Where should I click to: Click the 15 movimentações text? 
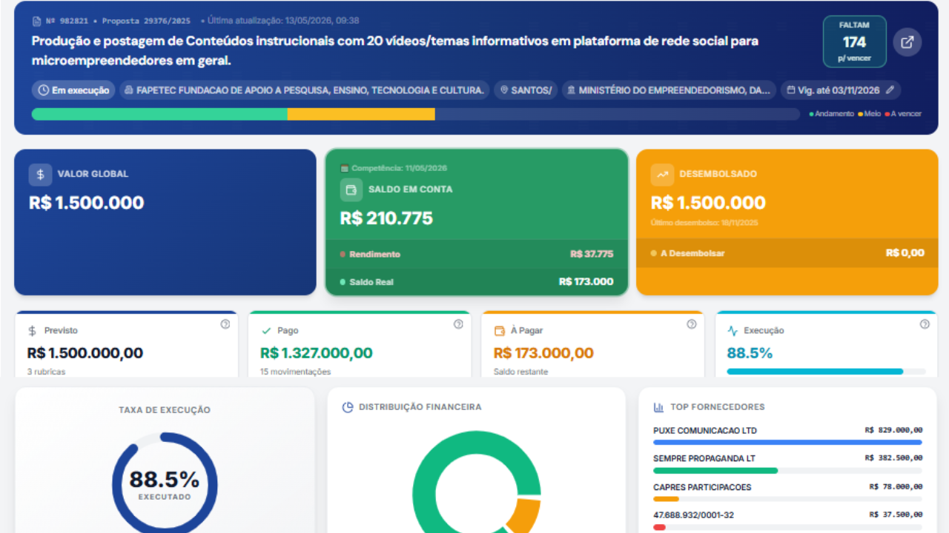coord(296,372)
